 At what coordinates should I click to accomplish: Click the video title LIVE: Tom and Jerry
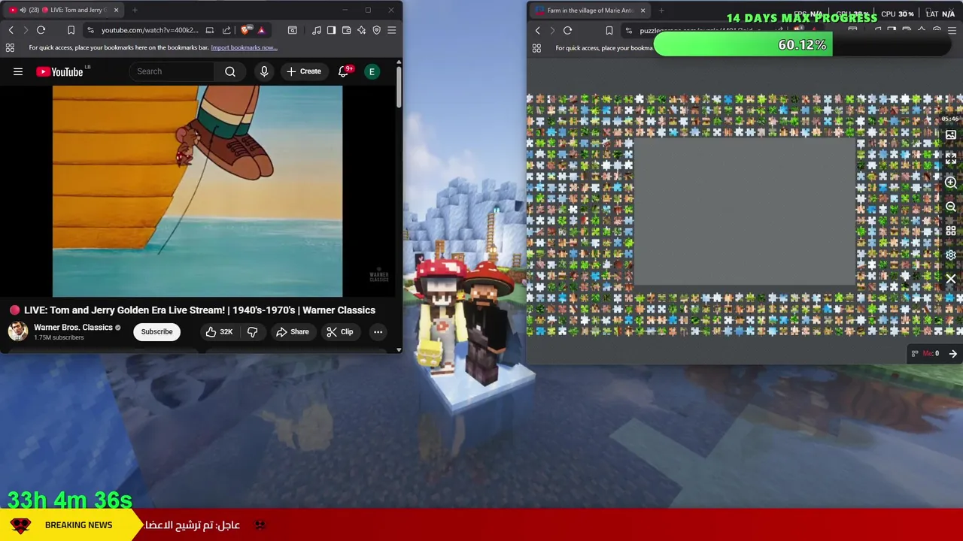199,310
